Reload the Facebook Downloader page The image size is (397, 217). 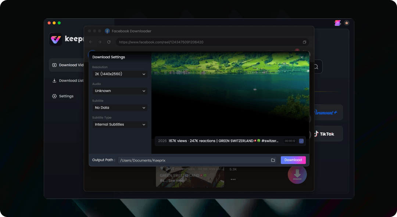109,42
